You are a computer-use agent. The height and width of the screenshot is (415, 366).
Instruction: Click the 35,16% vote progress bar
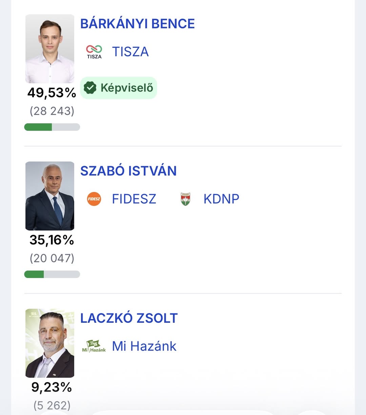(x=52, y=274)
